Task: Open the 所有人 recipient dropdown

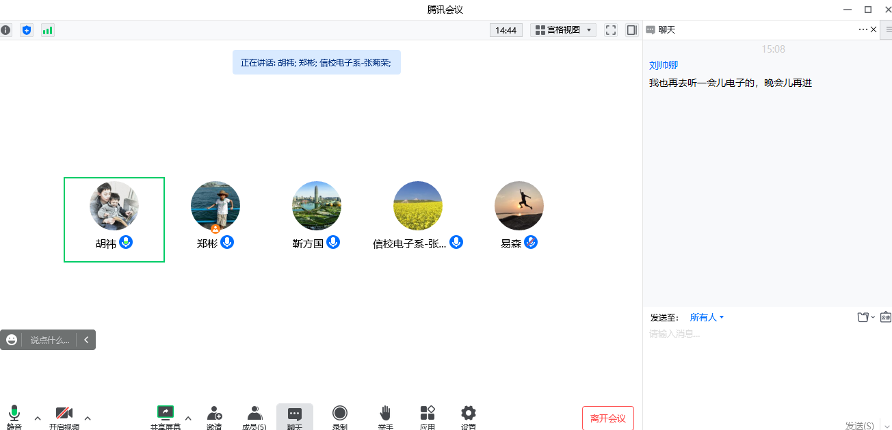Action: [x=707, y=317]
